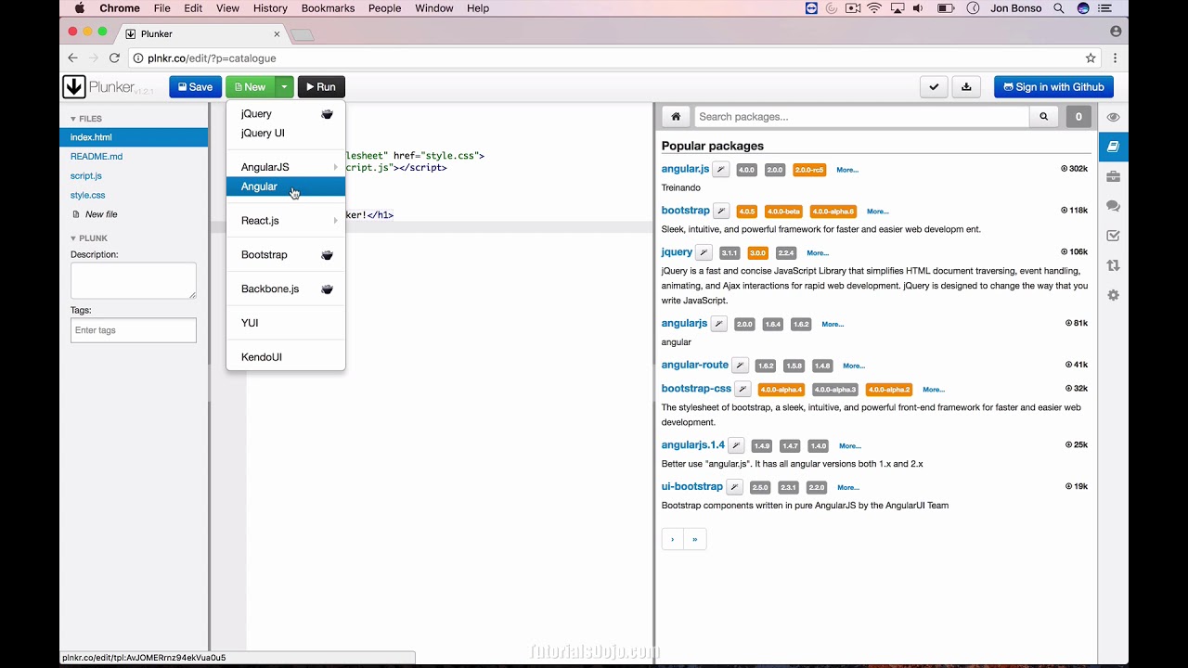Click the magic wand beside angular.js
The width and height of the screenshot is (1188, 668).
[721, 170]
